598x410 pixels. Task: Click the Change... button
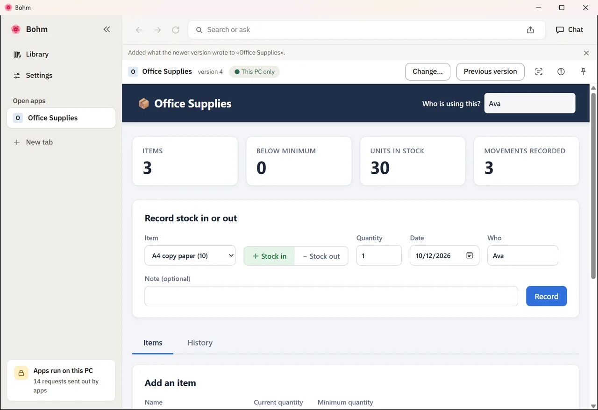point(427,71)
